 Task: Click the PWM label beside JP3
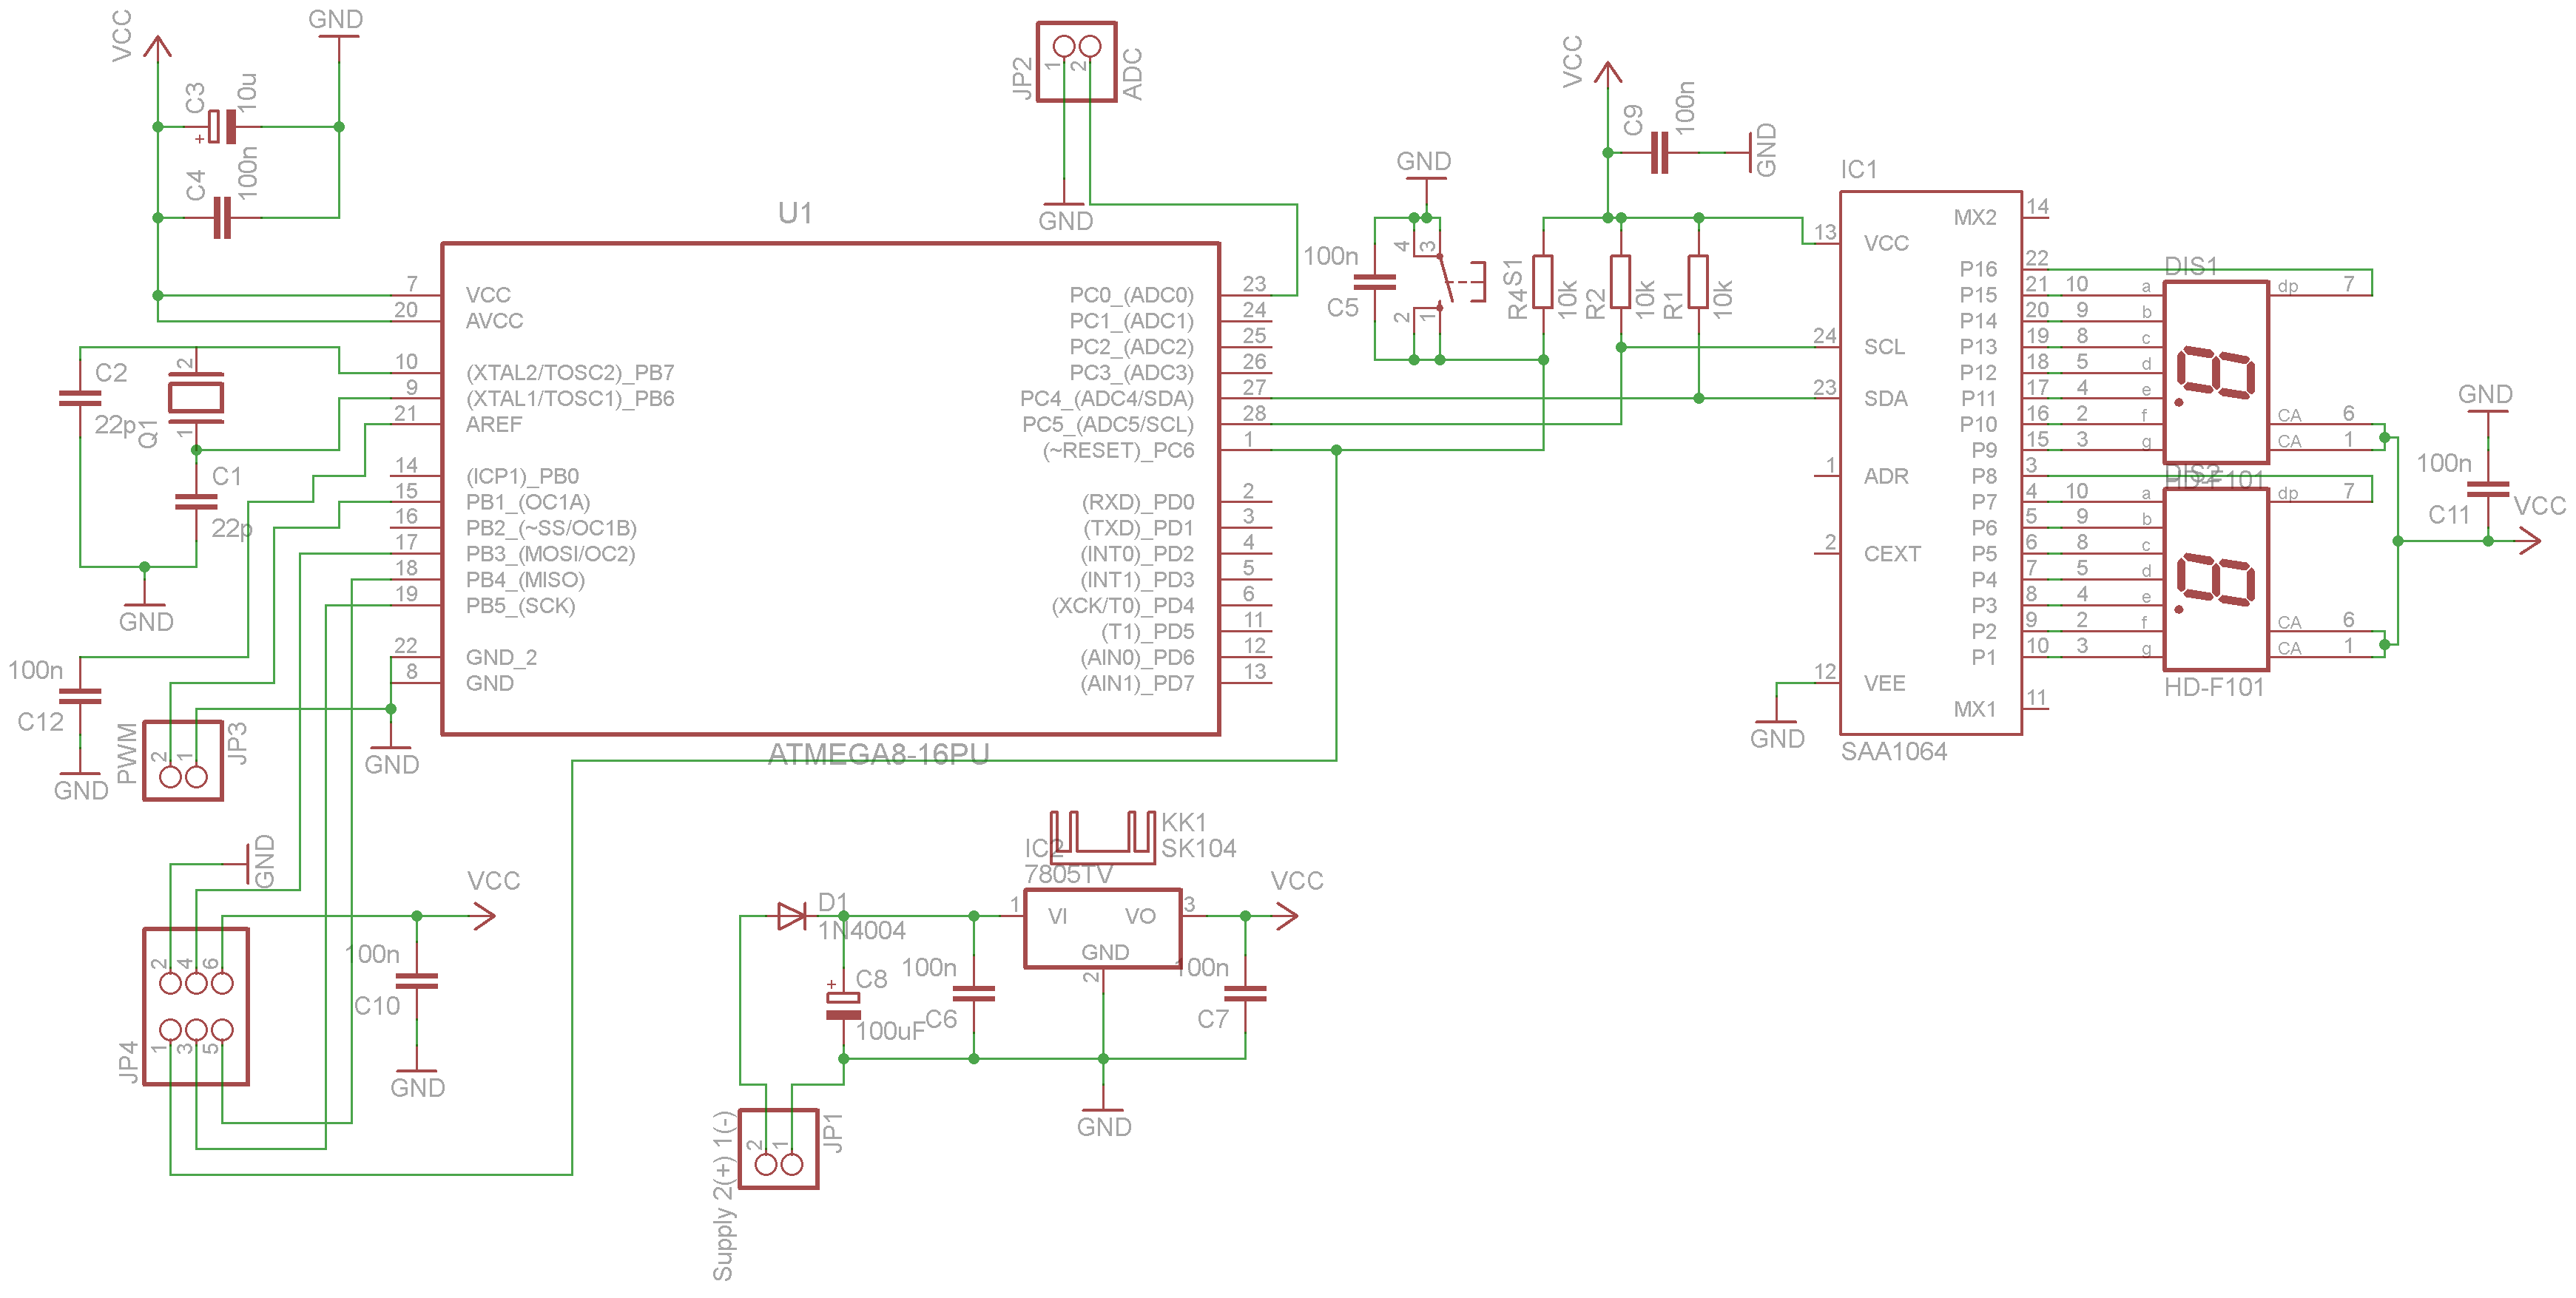click(127, 753)
